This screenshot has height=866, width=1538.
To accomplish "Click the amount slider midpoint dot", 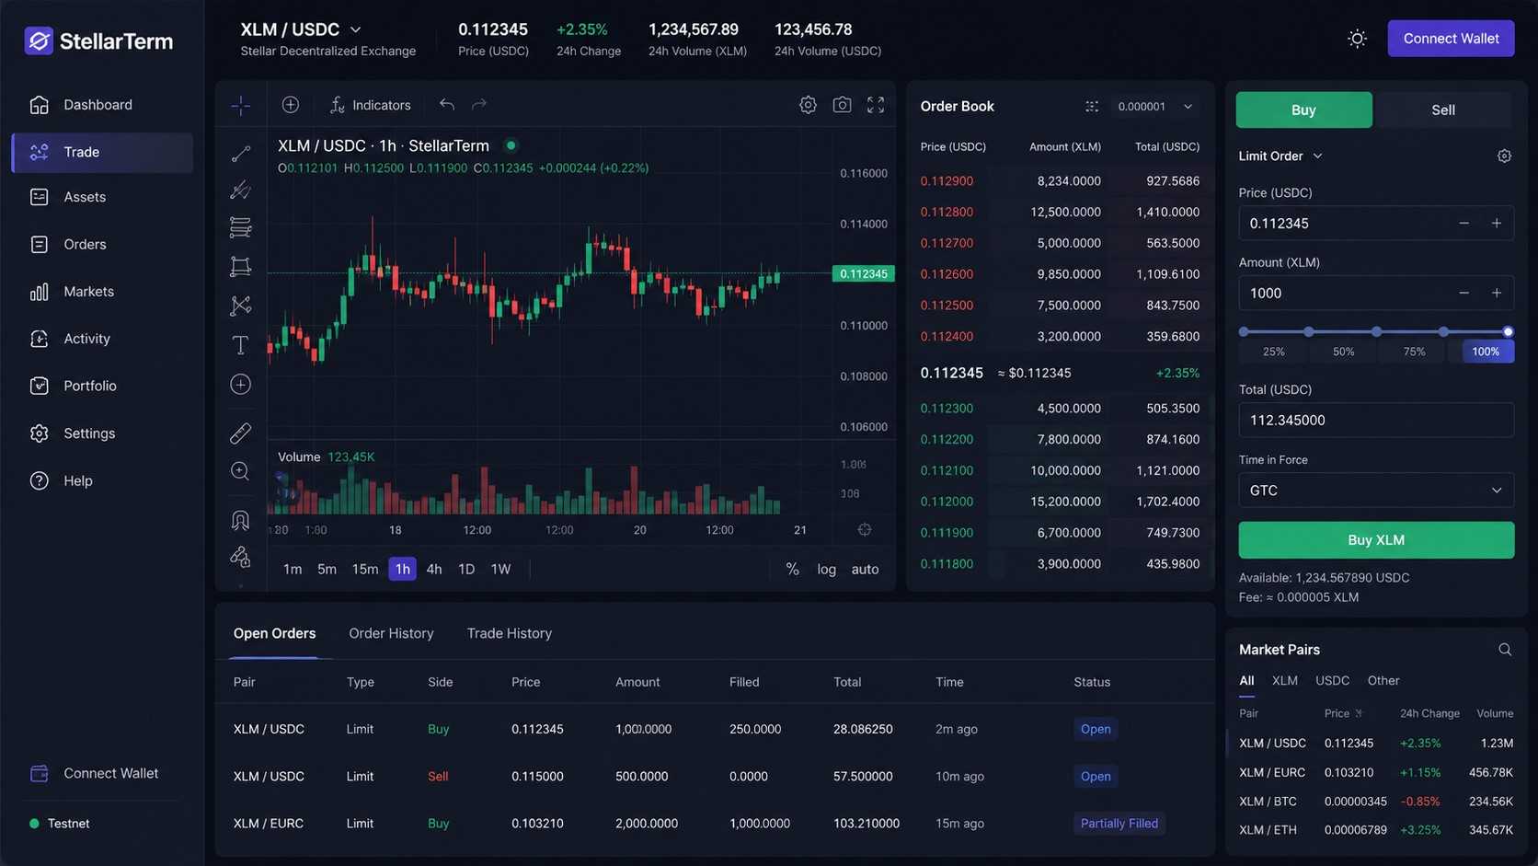I will [1376, 331].
